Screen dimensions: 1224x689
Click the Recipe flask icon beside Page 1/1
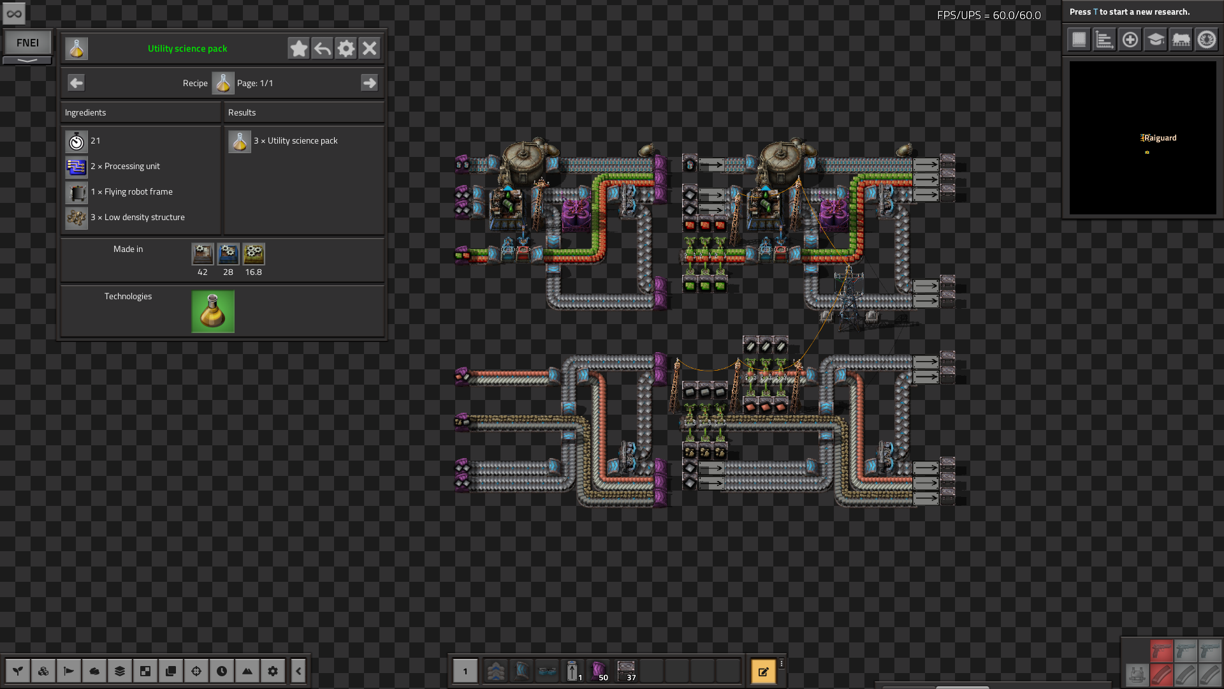coord(223,83)
